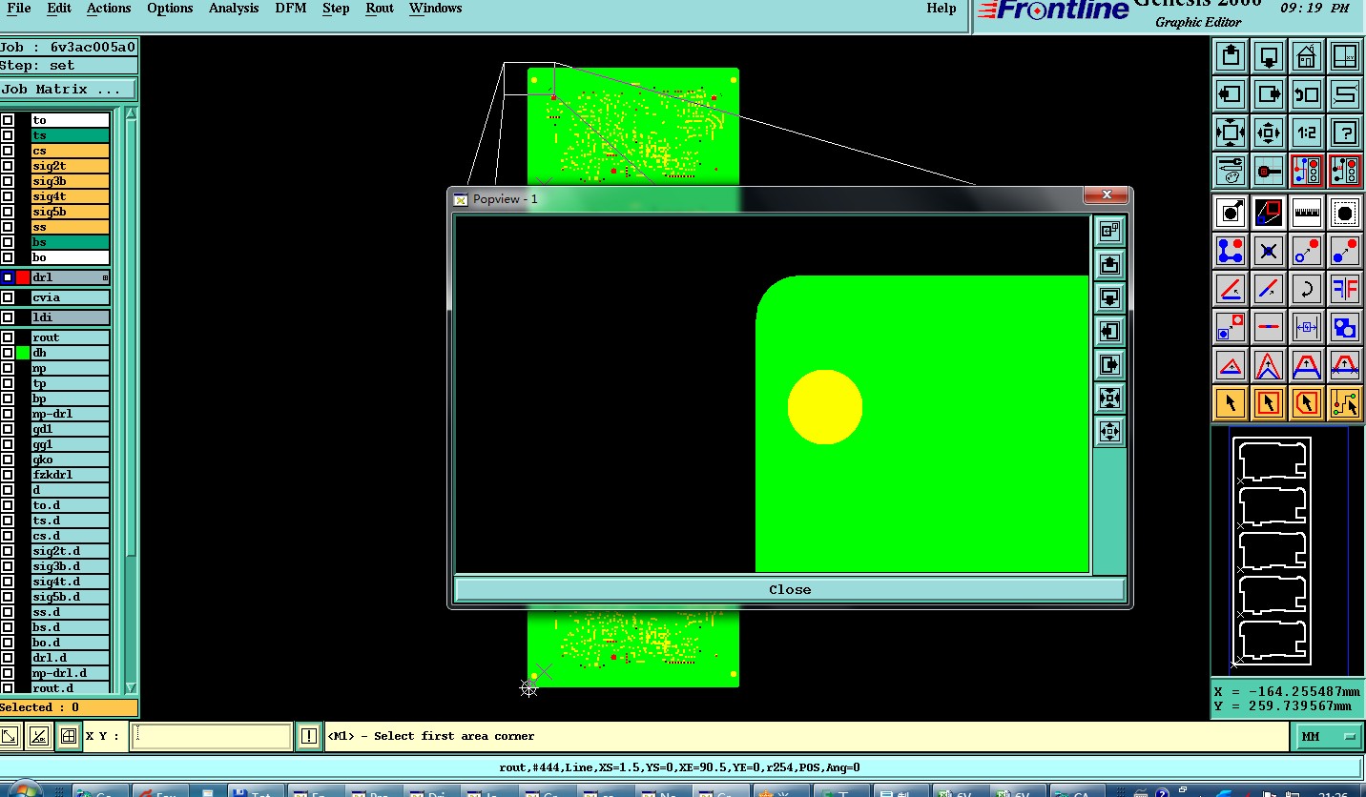The width and height of the screenshot is (1366, 797).
Task: Click the Popview pan up icon
Action: point(1109,264)
